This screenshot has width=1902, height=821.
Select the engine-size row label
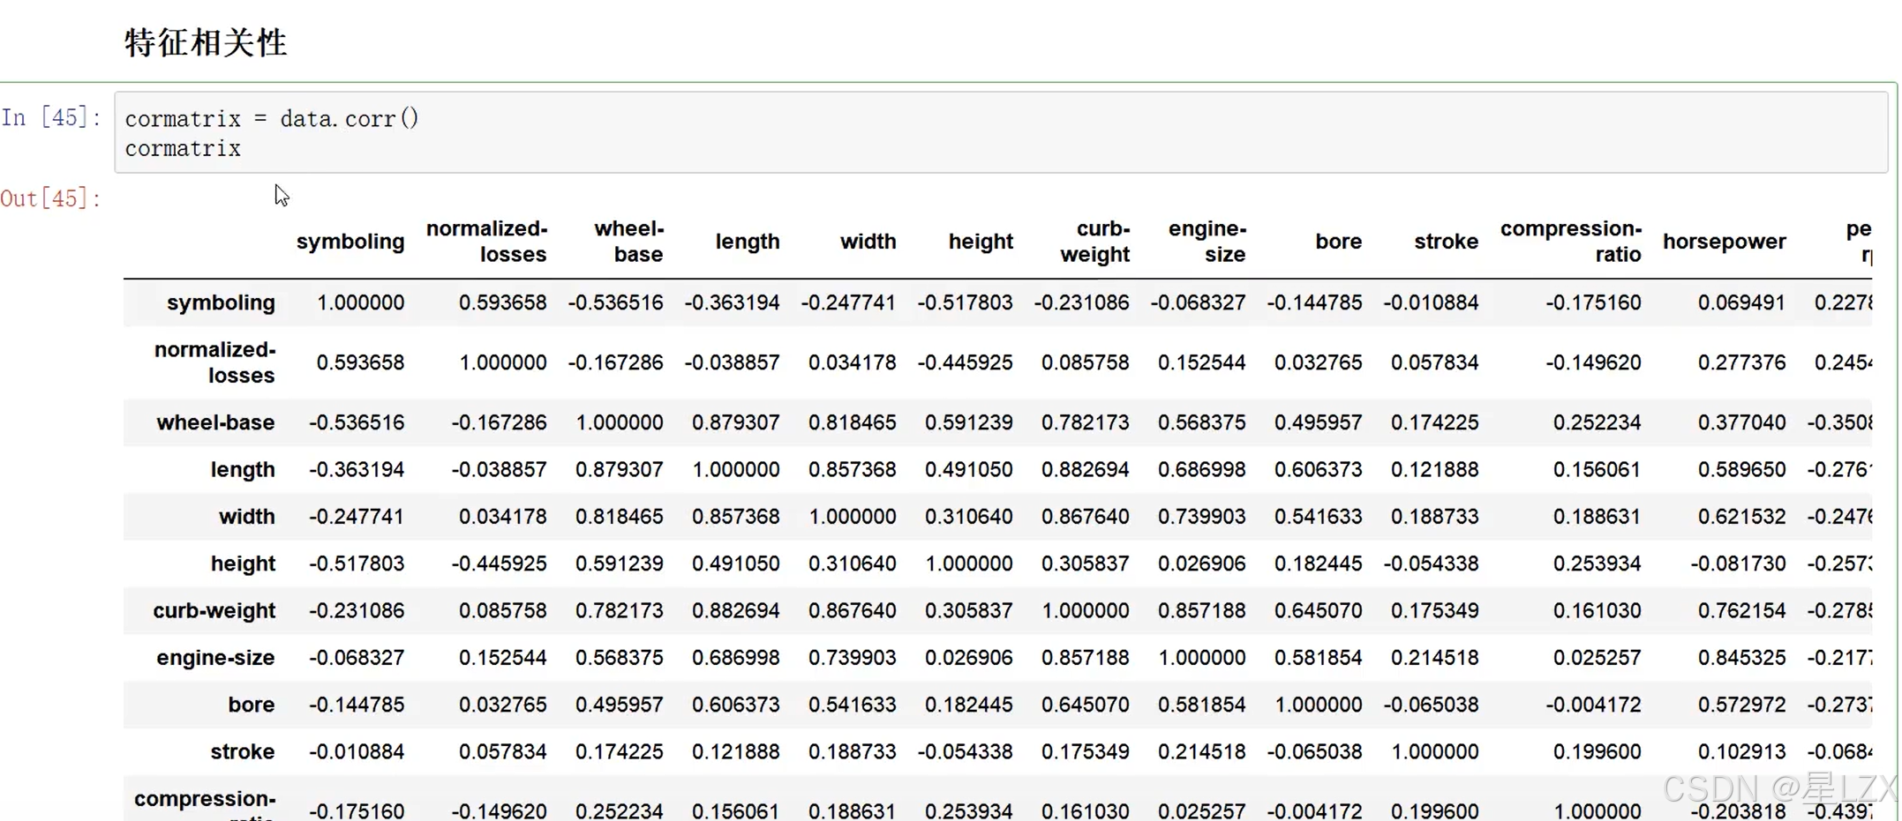click(x=215, y=658)
